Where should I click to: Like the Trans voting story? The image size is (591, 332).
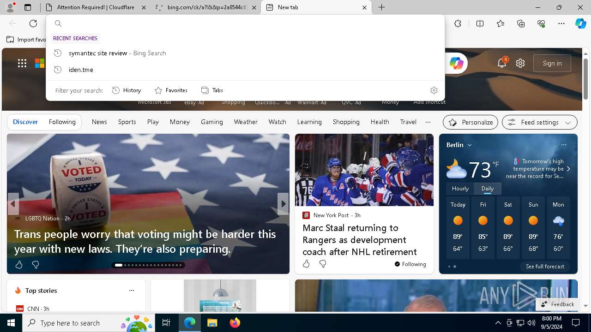(x=19, y=265)
